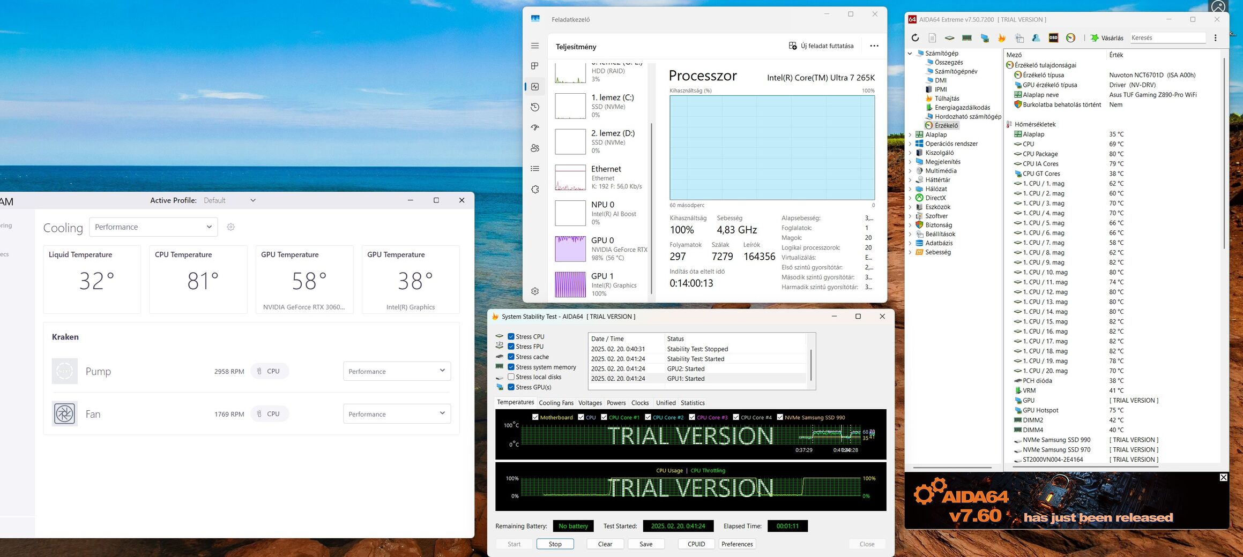Open App history icon in Task Manager sidebar
Image resolution: width=1243 pixels, height=557 pixels.
(535, 107)
